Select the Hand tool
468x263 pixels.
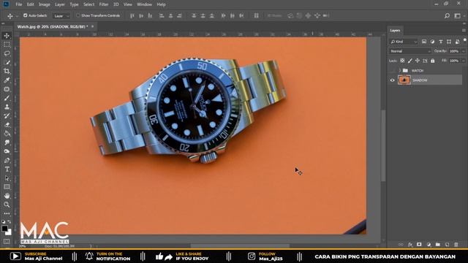click(x=7, y=196)
